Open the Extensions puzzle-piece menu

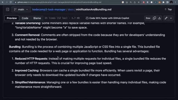(x=163, y=2)
